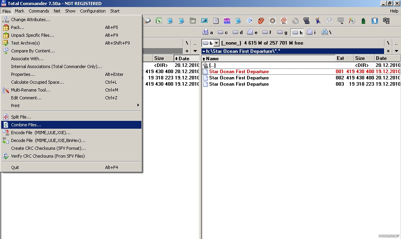Click the teal screen toolbar icon
The height and width of the screenshot is (239, 401).
click(x=204, y=21)
